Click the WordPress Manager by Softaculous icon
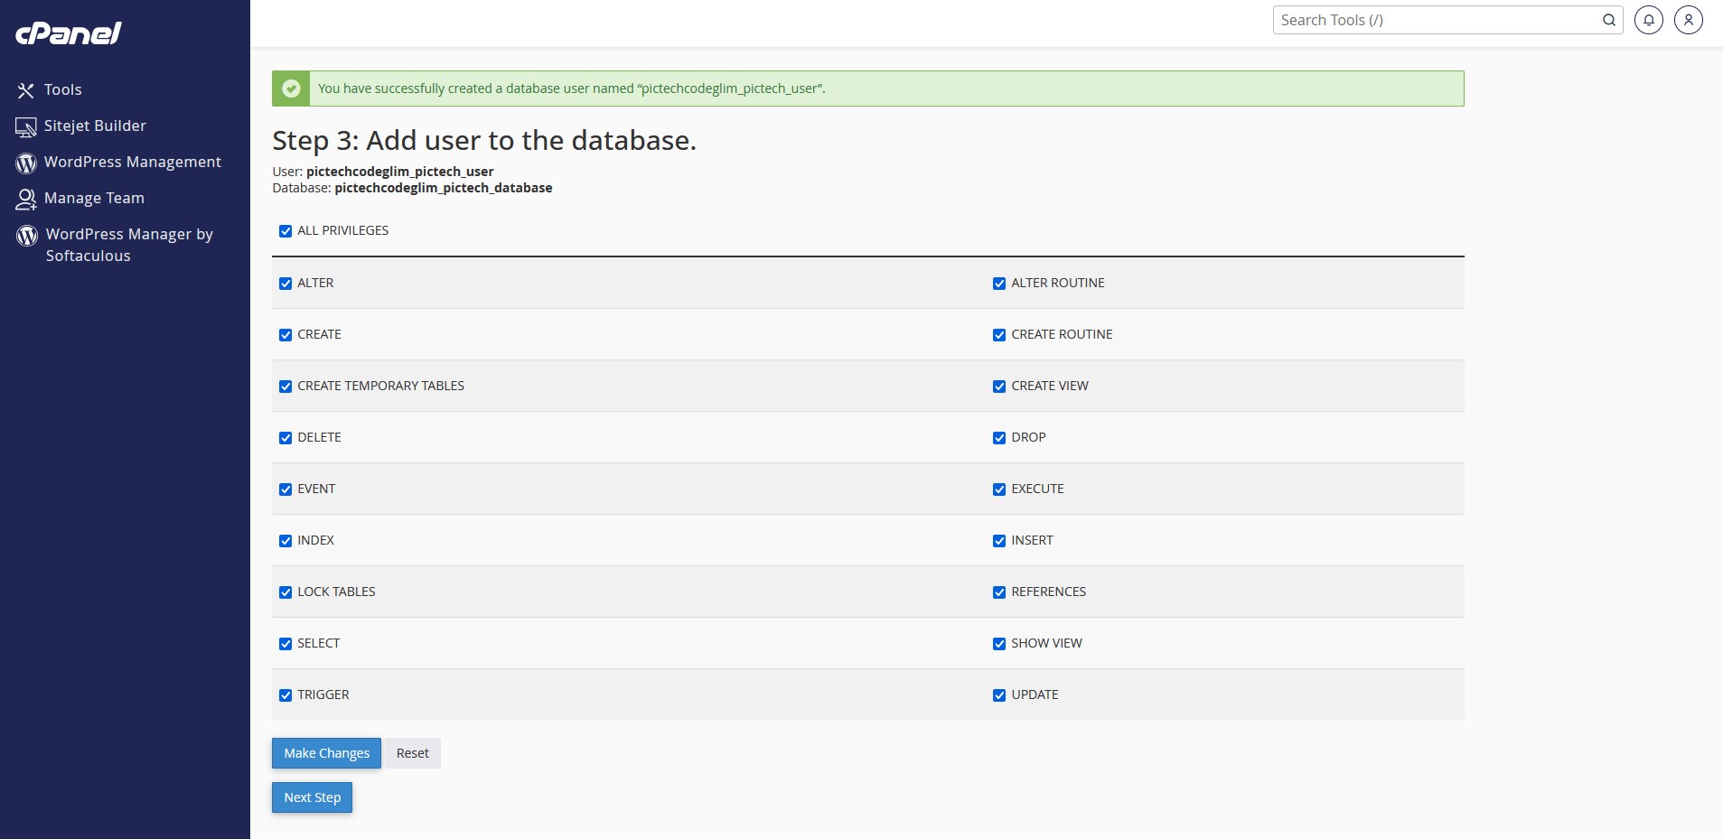 (27, 236)
